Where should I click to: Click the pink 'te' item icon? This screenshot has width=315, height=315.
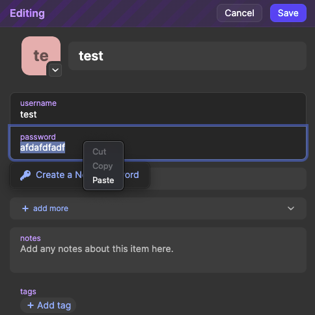41,56
